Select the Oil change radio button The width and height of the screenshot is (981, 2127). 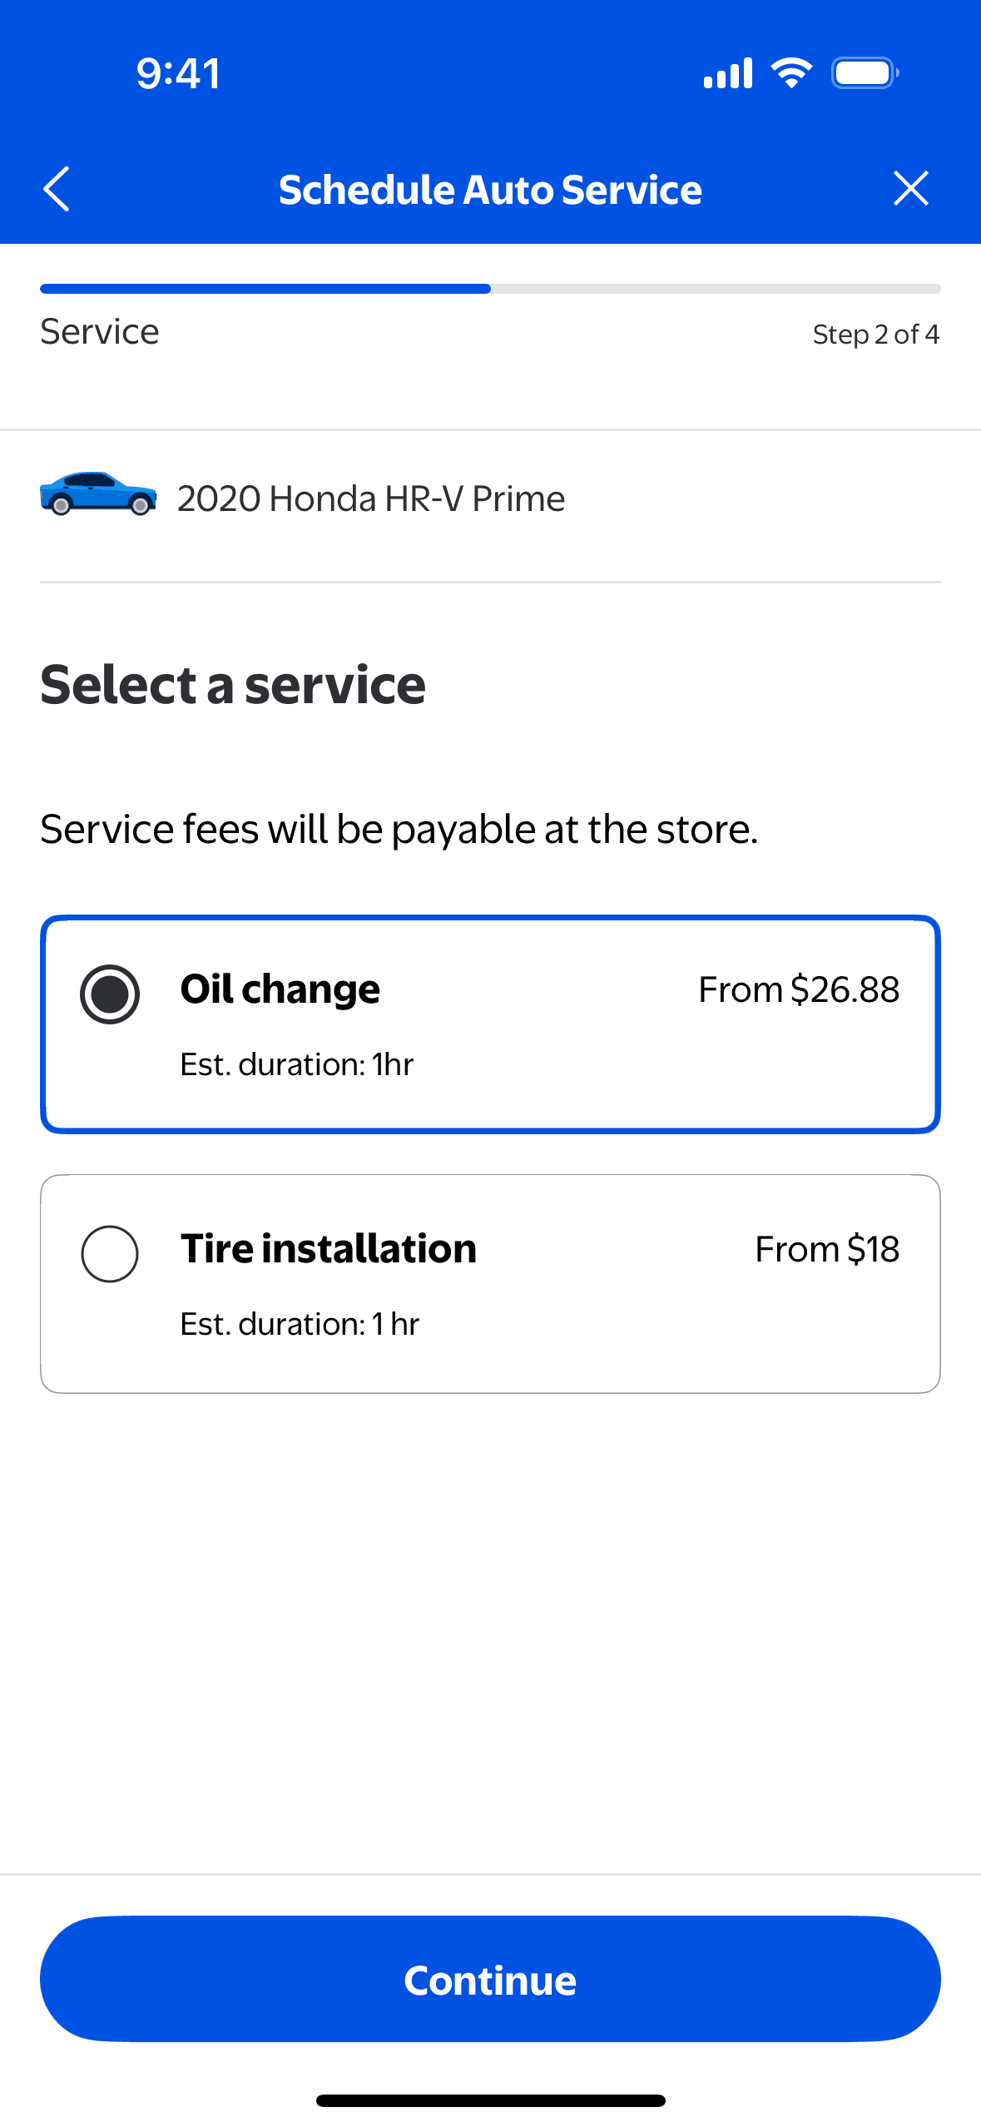(x=110, y=994)
